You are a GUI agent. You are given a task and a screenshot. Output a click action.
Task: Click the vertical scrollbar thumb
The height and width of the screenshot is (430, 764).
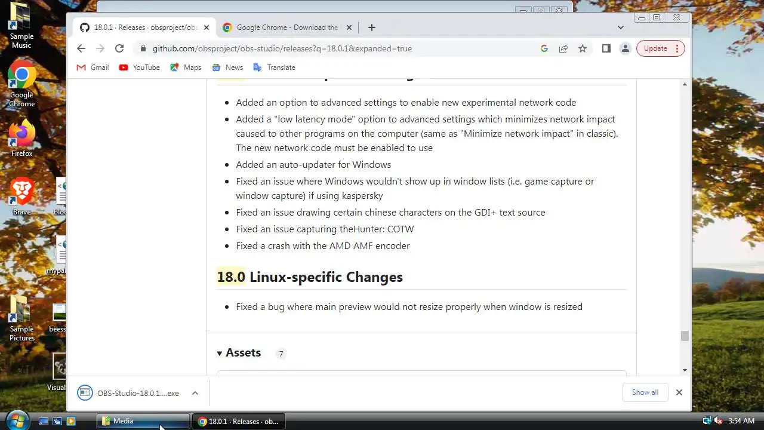[x=685, y=336]
